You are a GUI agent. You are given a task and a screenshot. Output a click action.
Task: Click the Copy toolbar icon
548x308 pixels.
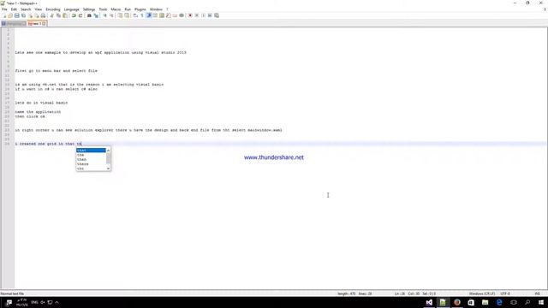pyautogui.click(x=58, y=15)
